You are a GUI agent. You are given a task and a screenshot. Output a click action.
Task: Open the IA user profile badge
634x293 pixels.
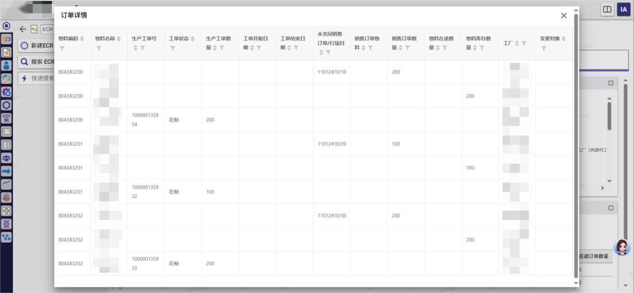pos(623,9)
